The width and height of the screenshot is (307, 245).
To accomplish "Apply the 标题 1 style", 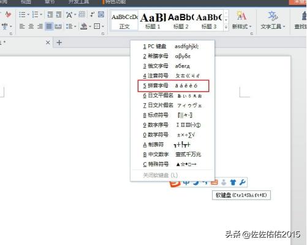I will (153, 21).
